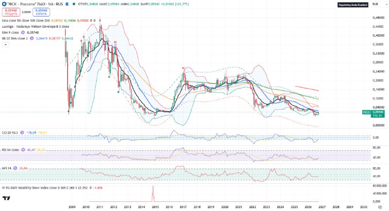Image resolution: width=389 pixels, height=211 pixels.
Task: Click the Repainting Mode Enabled label
Action: coord(353,5)
